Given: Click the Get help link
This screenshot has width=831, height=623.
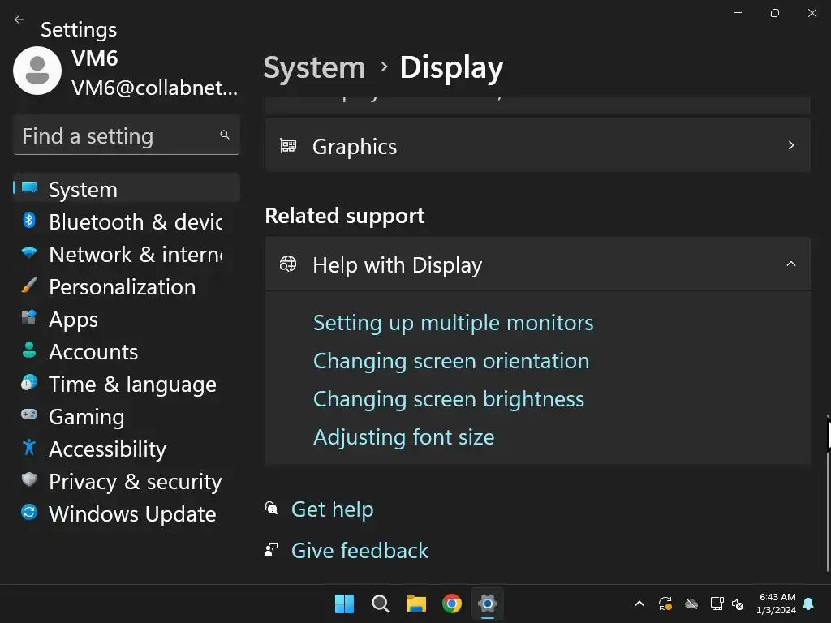Looking at the screenshot, I should pyautogui.click(x=332, y=509).
